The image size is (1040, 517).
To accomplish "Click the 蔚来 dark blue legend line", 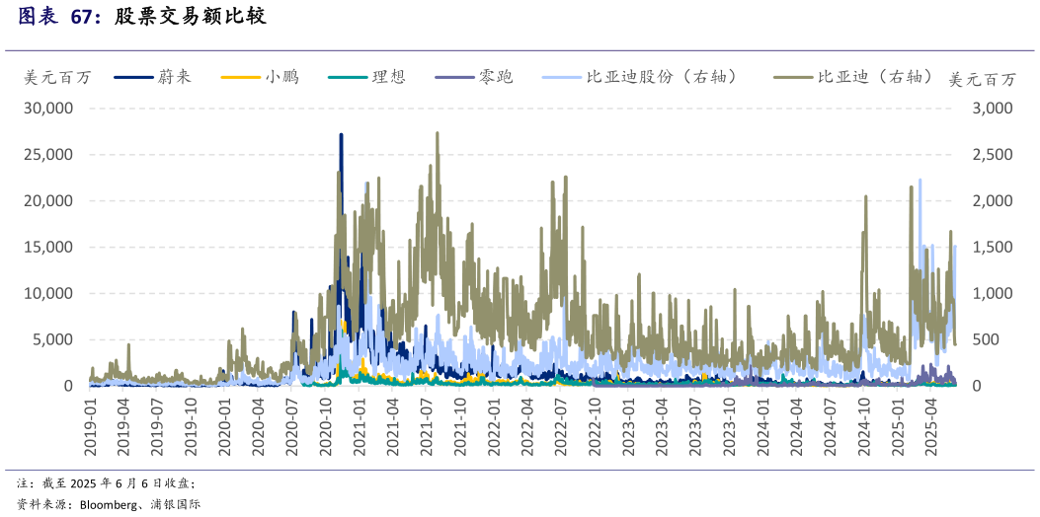I will coord(133,77).
